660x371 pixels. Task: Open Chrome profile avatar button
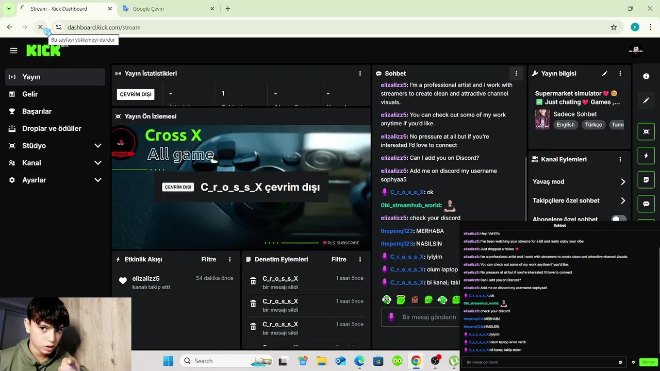635,27
